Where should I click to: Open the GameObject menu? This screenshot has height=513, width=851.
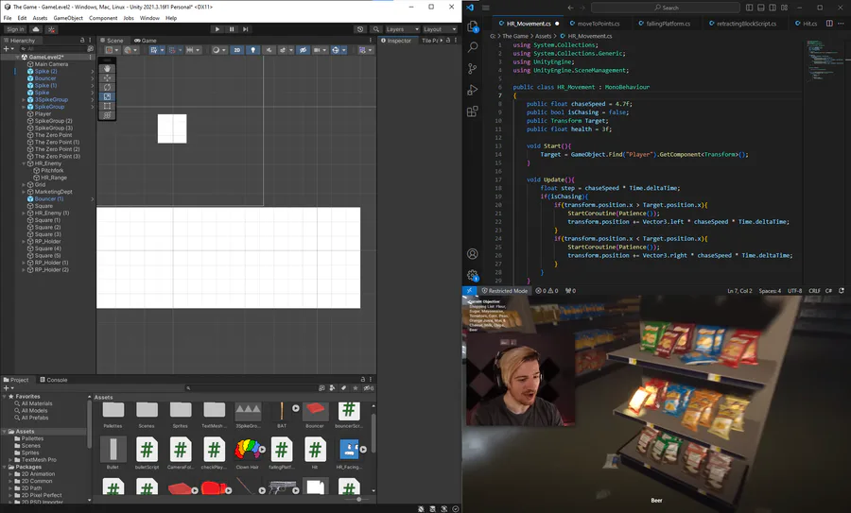[68, 18]
